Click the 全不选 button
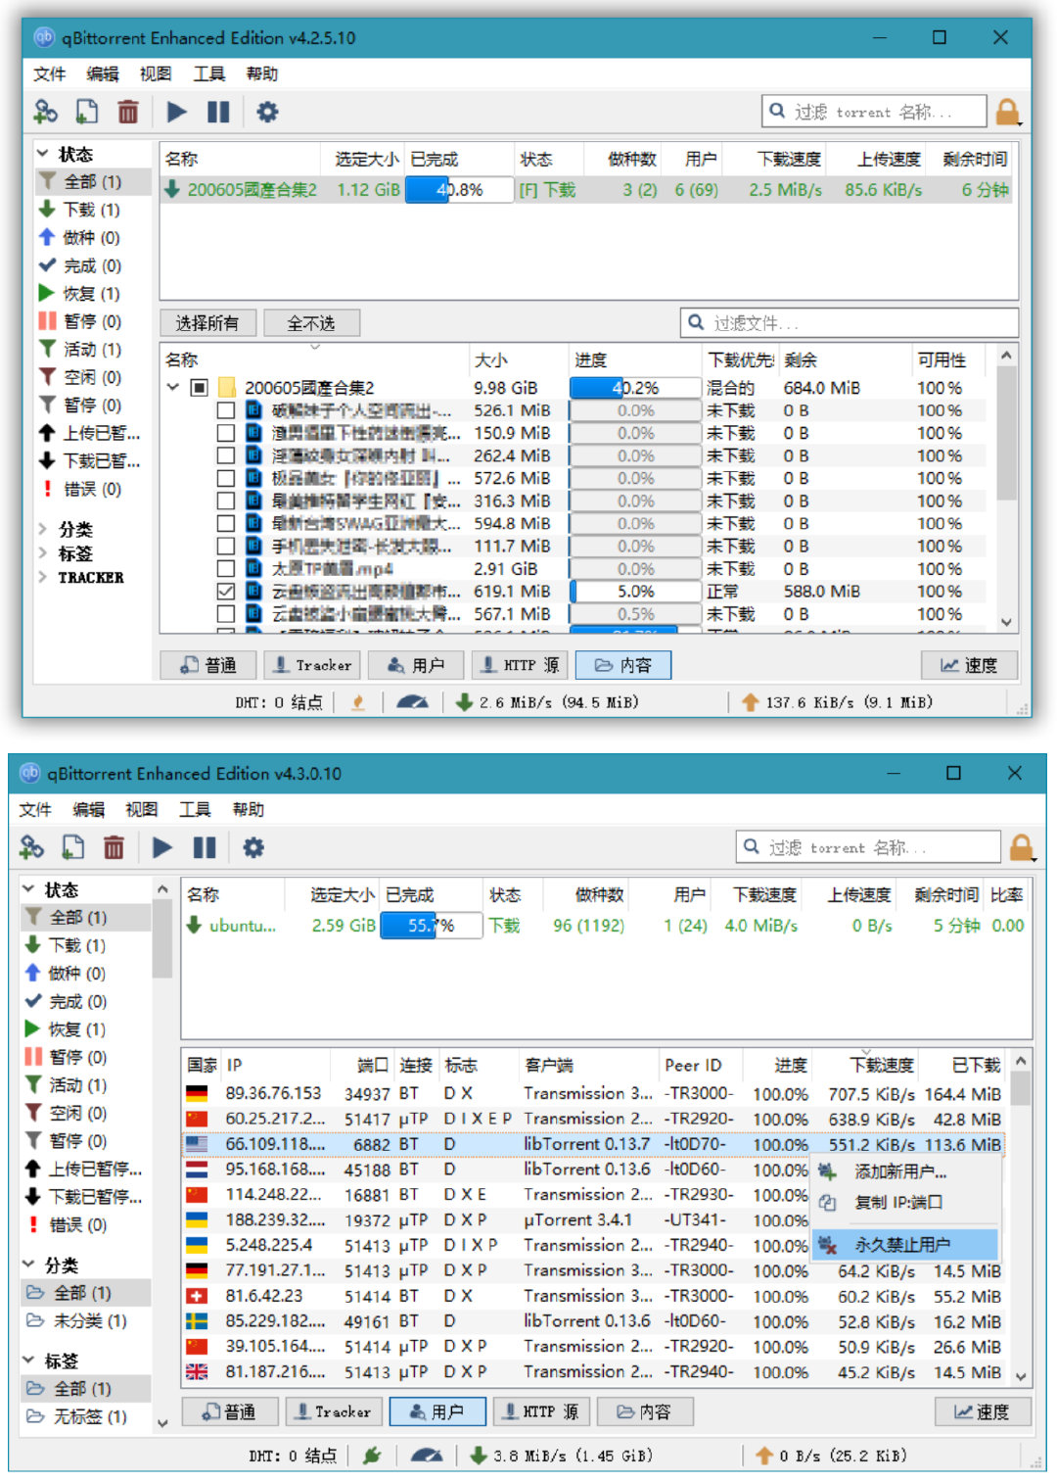 311,323
